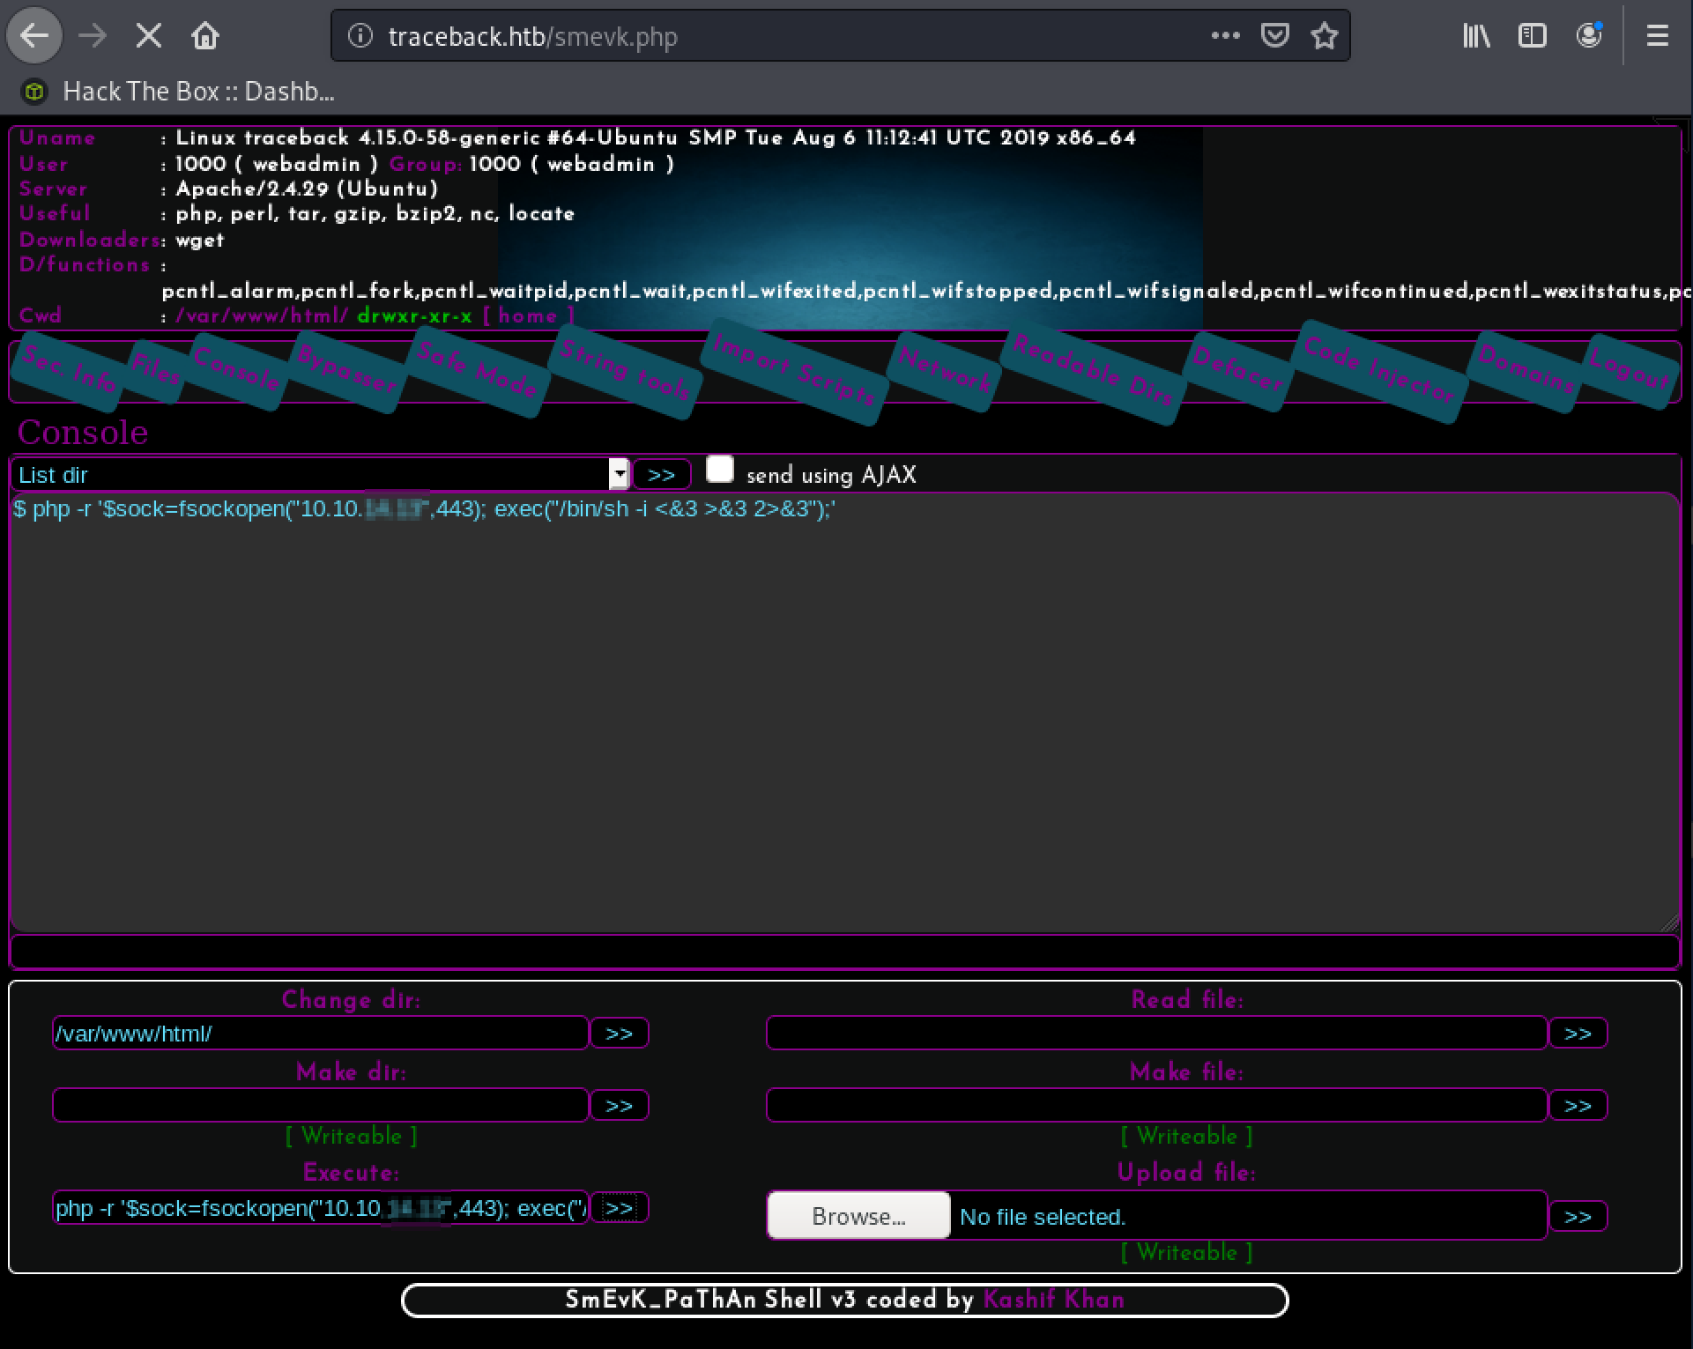Viewport: 1693px width, 1349px height.
Task: Open the Defacer tab
Action: (1238, 371)
